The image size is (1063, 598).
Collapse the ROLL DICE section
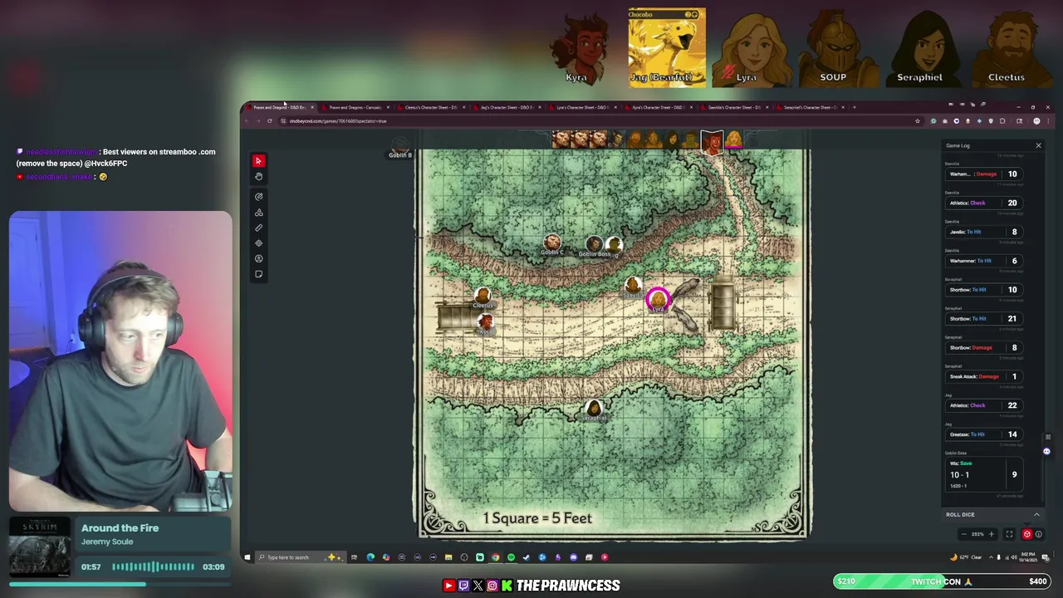pos(1036,514)
